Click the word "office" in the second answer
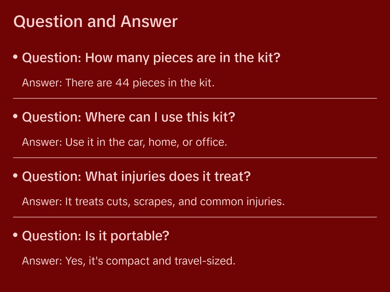 click(x=210, y=142)
